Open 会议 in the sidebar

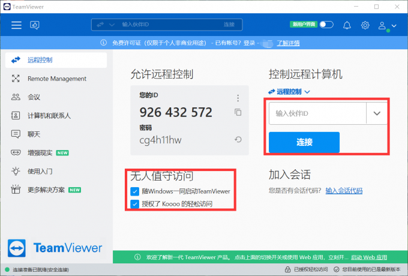pos(56,97)
